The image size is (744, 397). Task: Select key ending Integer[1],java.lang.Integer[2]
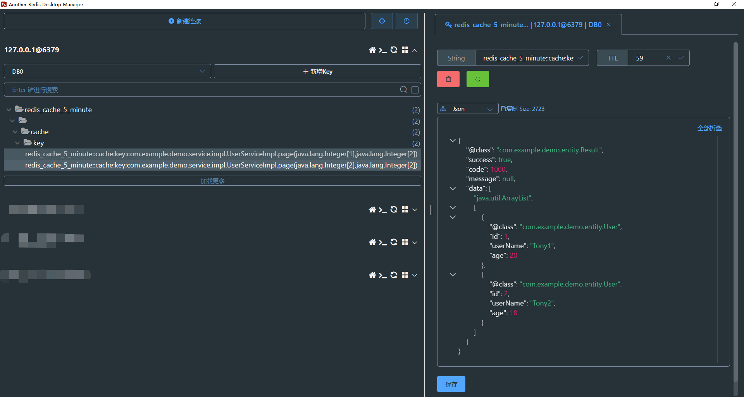coord(212,154)
